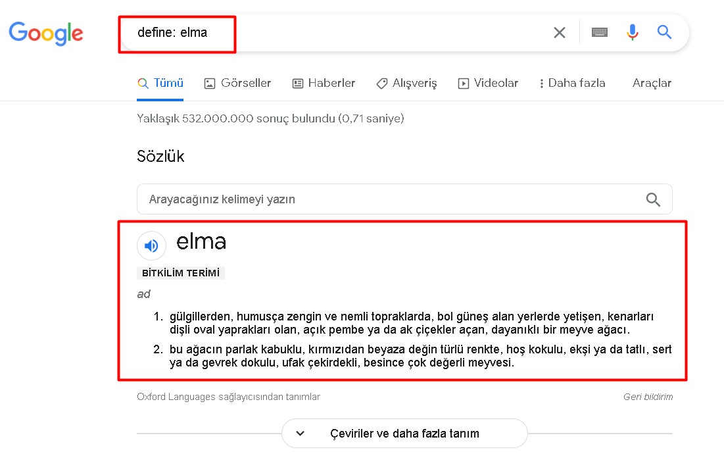Image resolution: width=724 pixels, height=454 pixels.
Task: Click the Google logo
Action: (46, 34)
